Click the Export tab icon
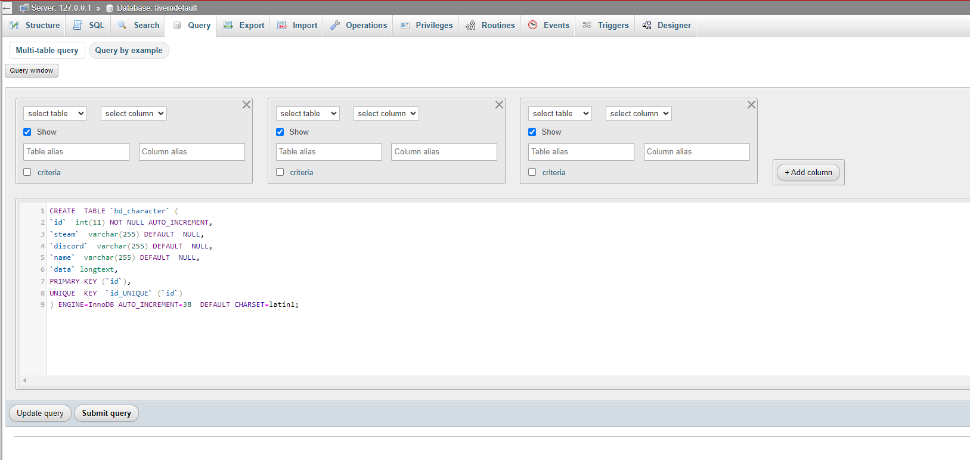 [228, 25]
